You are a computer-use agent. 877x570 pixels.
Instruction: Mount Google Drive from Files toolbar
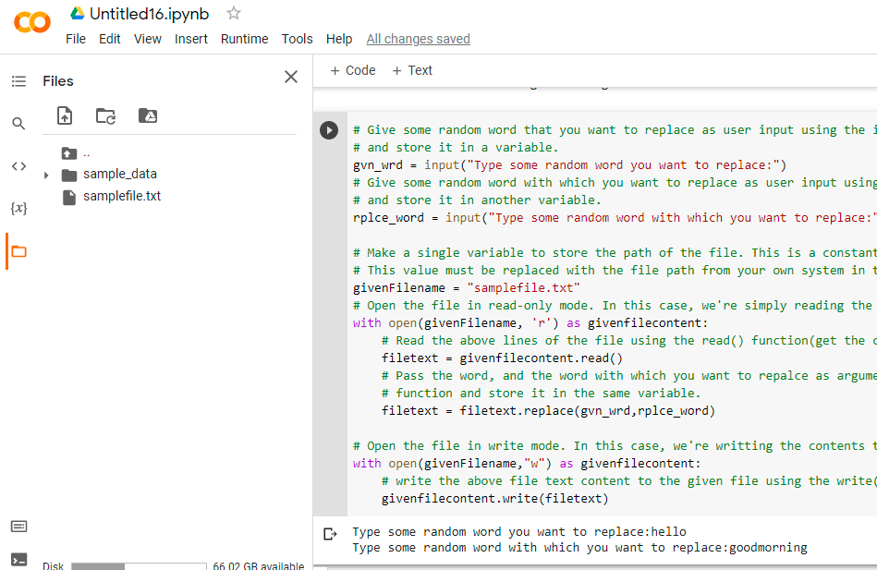click(148, 115)
